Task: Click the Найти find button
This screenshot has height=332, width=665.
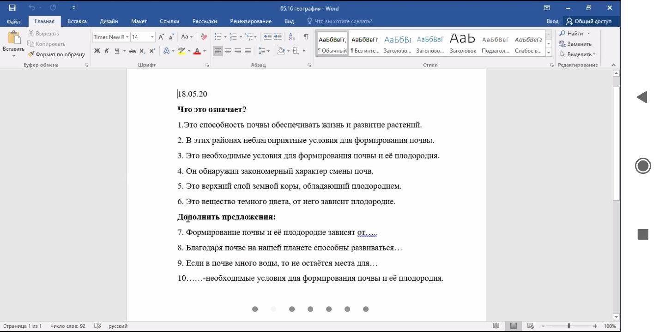Action: [x=574, y=34]
